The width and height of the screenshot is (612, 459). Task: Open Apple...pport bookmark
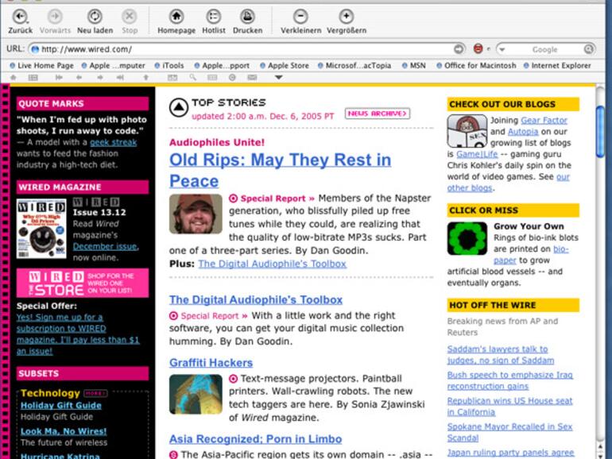click(x=222, y=66)
